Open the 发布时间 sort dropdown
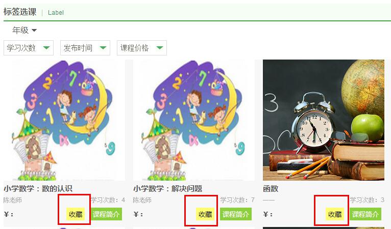Image resolution: width=391 pixels, height=229 pixels. [85, 48]
